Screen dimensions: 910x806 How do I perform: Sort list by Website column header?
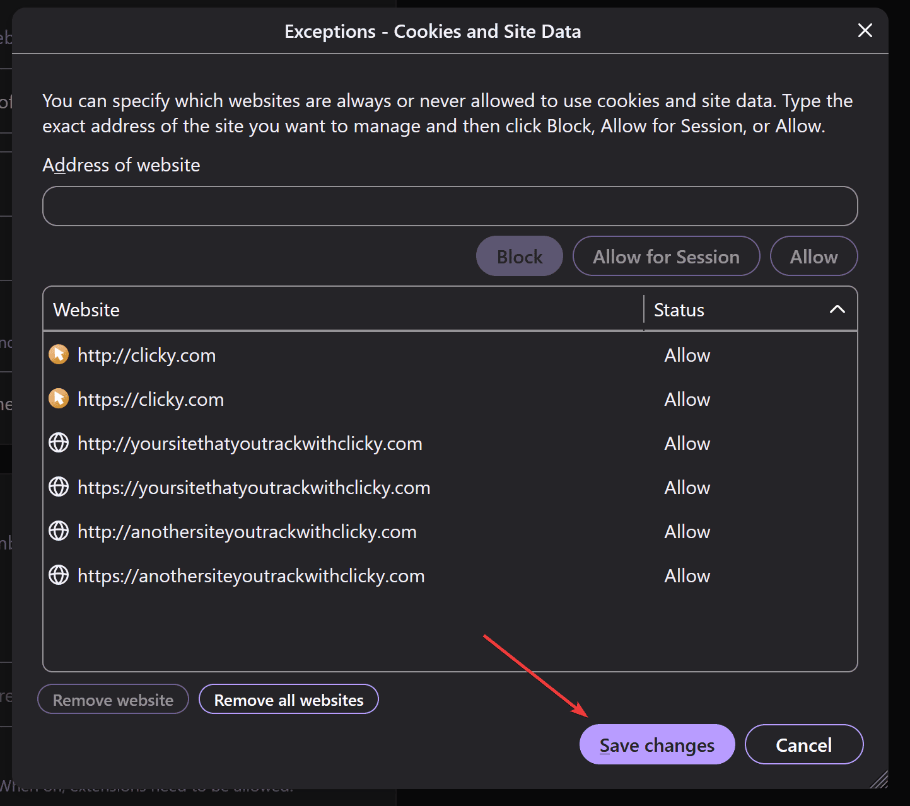pos(343,309)
